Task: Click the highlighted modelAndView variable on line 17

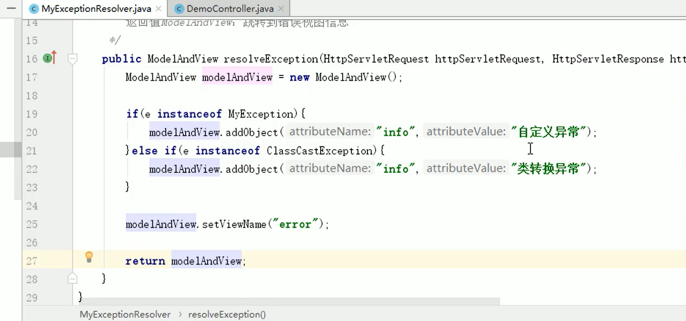Action: [x=237, y=77]
